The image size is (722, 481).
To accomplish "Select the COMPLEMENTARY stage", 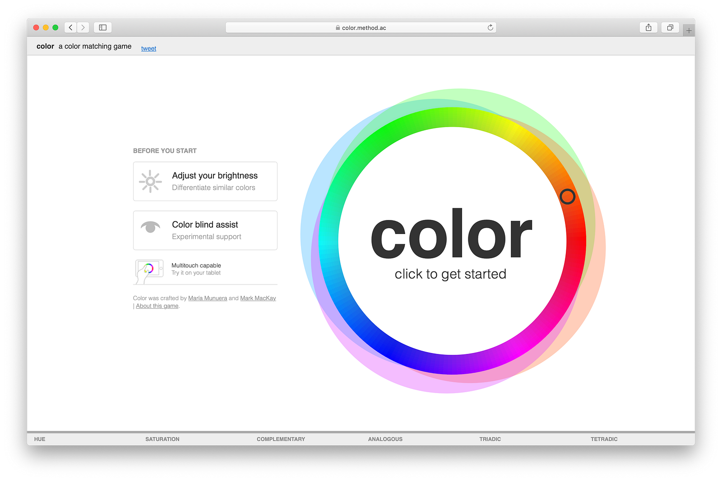I will 281,439.
